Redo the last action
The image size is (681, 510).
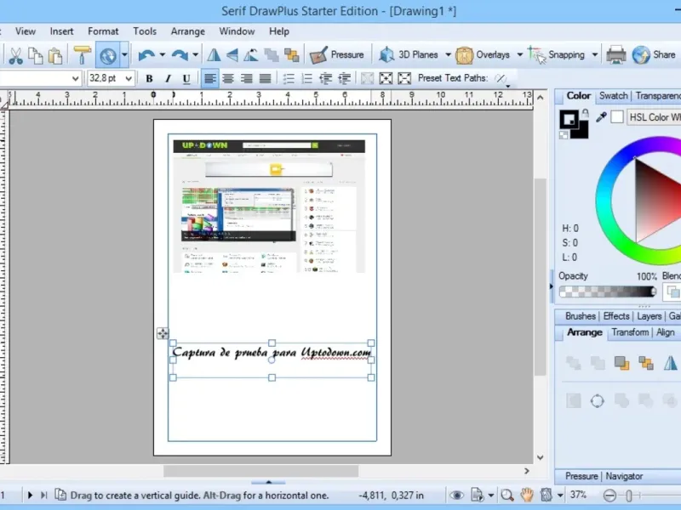click(x=180, y=55)
